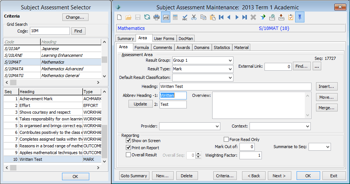Viewport: 350px width, 184px height.
Task: Open the Awards sub-tab
Action: point(183,47)
